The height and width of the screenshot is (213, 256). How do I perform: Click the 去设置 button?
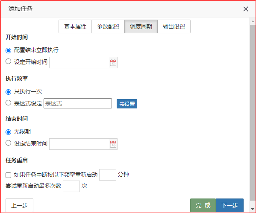(x=127, y=104)
